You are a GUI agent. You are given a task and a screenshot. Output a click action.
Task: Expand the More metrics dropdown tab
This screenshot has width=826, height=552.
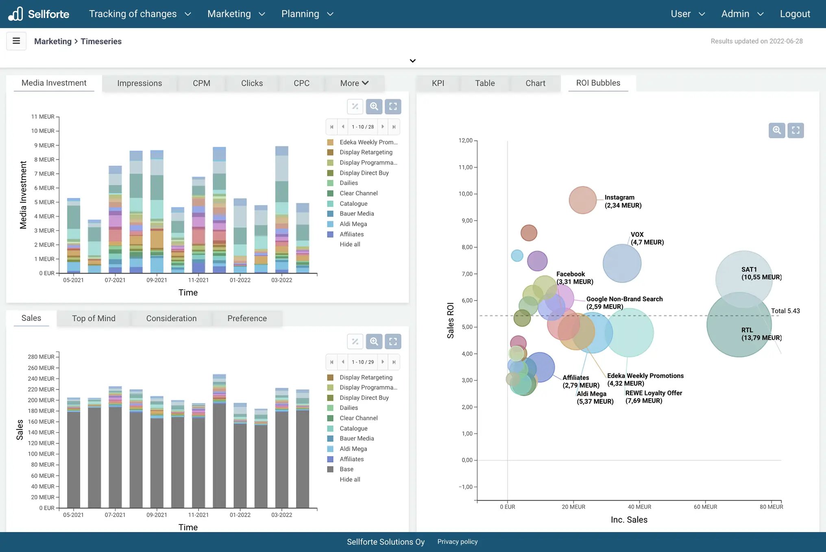click(354, 83)
